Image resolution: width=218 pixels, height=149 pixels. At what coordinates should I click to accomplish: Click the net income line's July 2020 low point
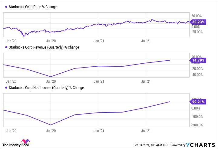[51, 125]
